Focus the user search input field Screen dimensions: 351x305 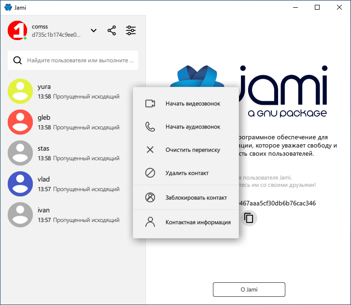[x=73, y=60]
